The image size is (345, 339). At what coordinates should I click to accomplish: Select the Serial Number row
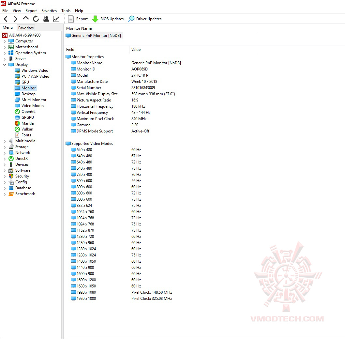pyautogui.click(x=161, y=88)
